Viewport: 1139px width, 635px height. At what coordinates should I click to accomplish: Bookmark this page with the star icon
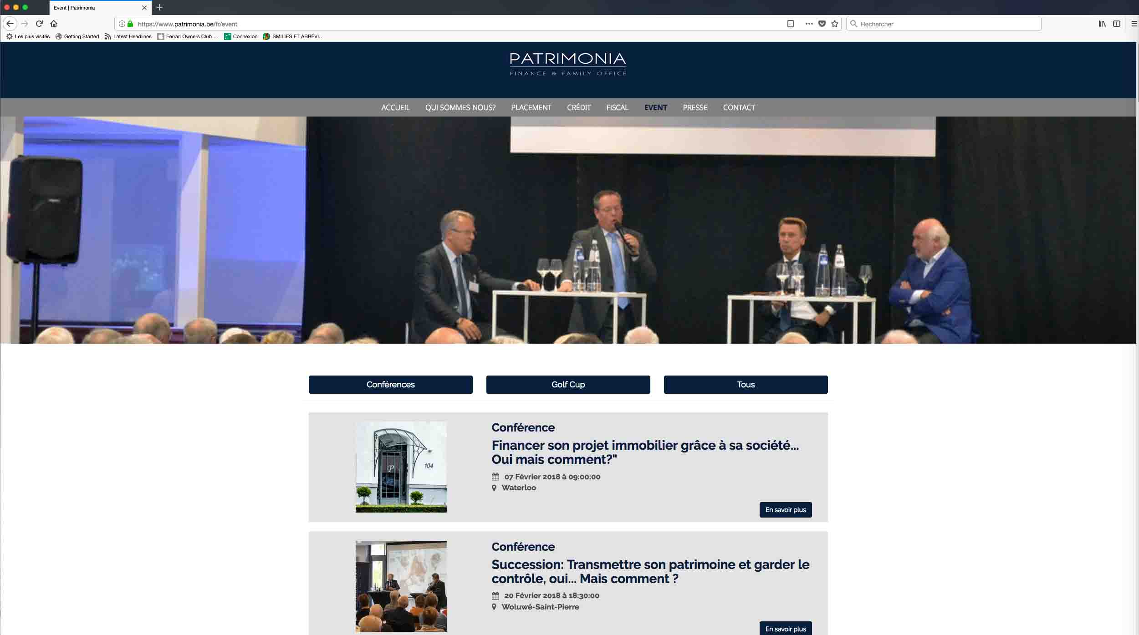coord(835,24)
